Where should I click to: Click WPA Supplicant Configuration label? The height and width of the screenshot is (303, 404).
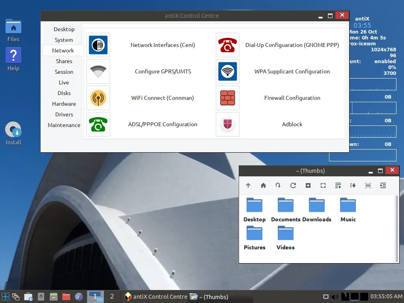[x=292, y=72]
